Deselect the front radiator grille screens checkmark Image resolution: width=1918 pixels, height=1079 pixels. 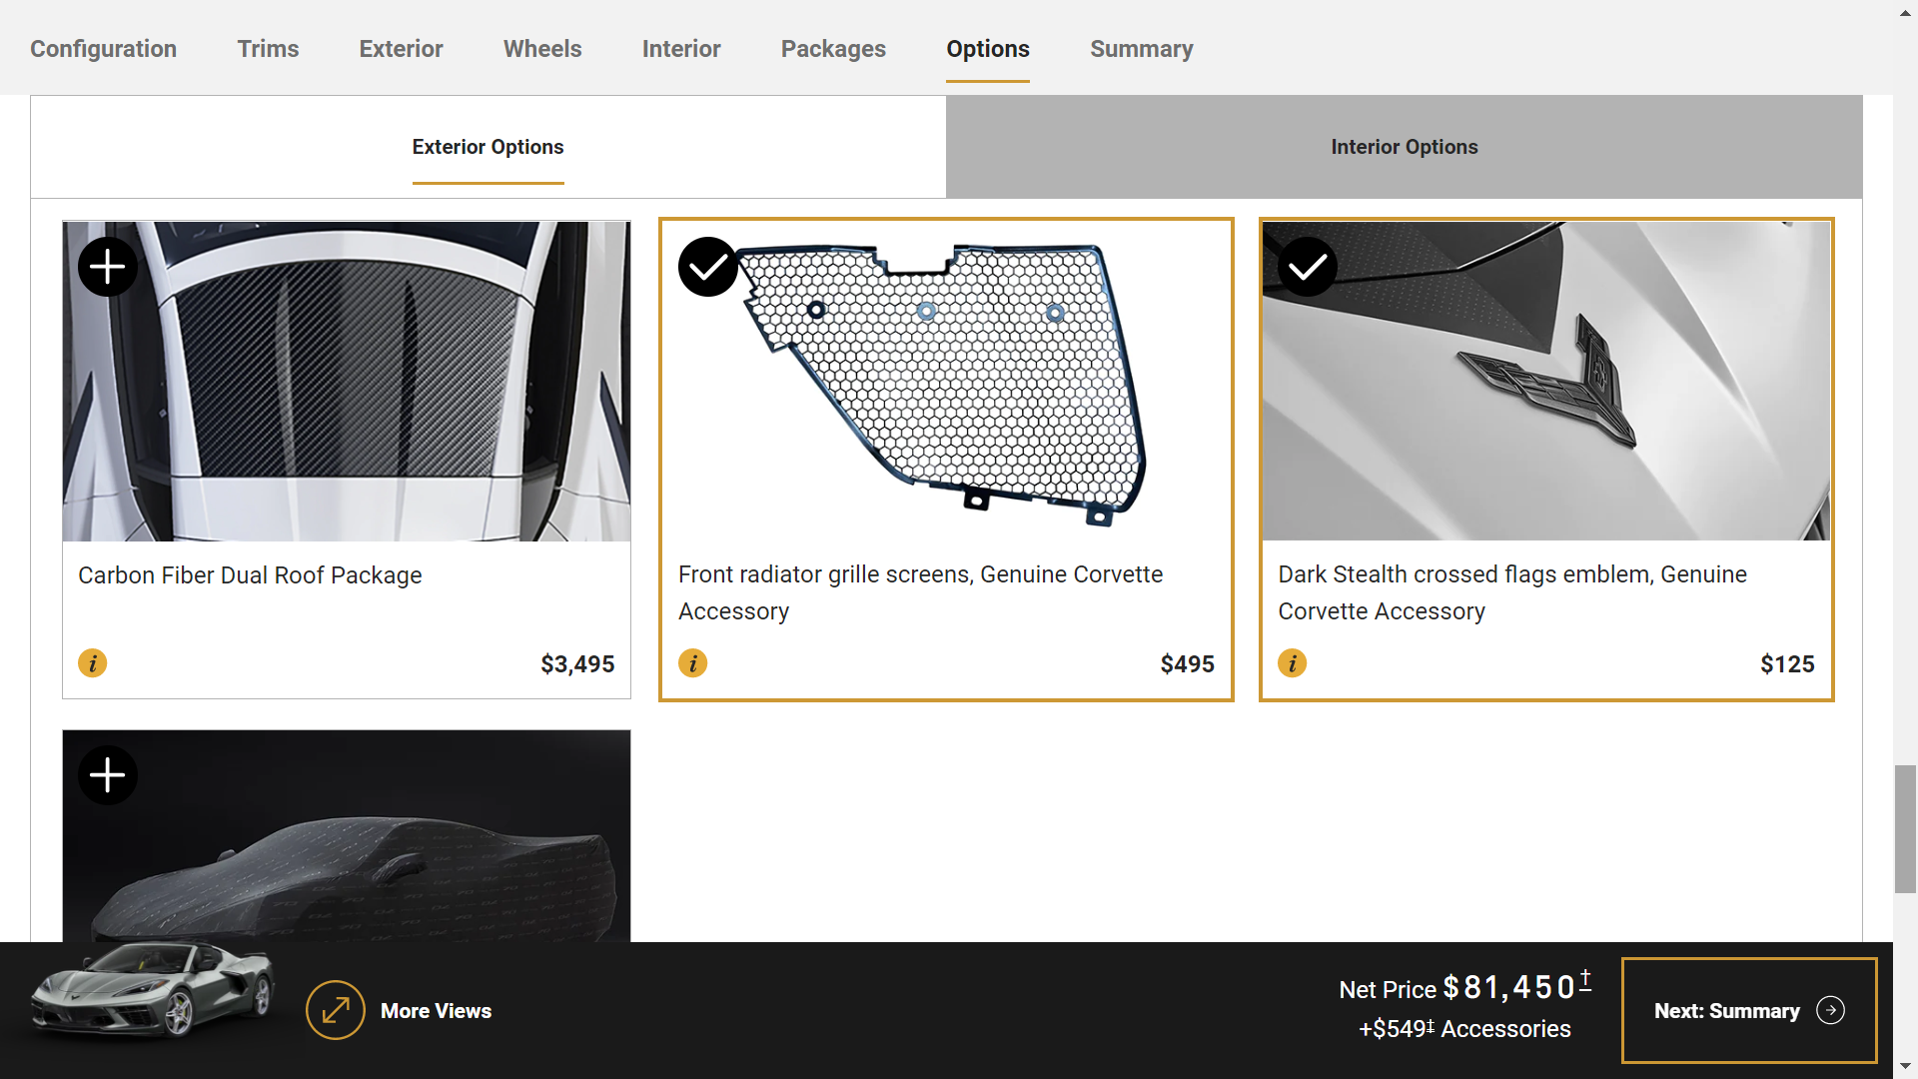pos(707,266)
